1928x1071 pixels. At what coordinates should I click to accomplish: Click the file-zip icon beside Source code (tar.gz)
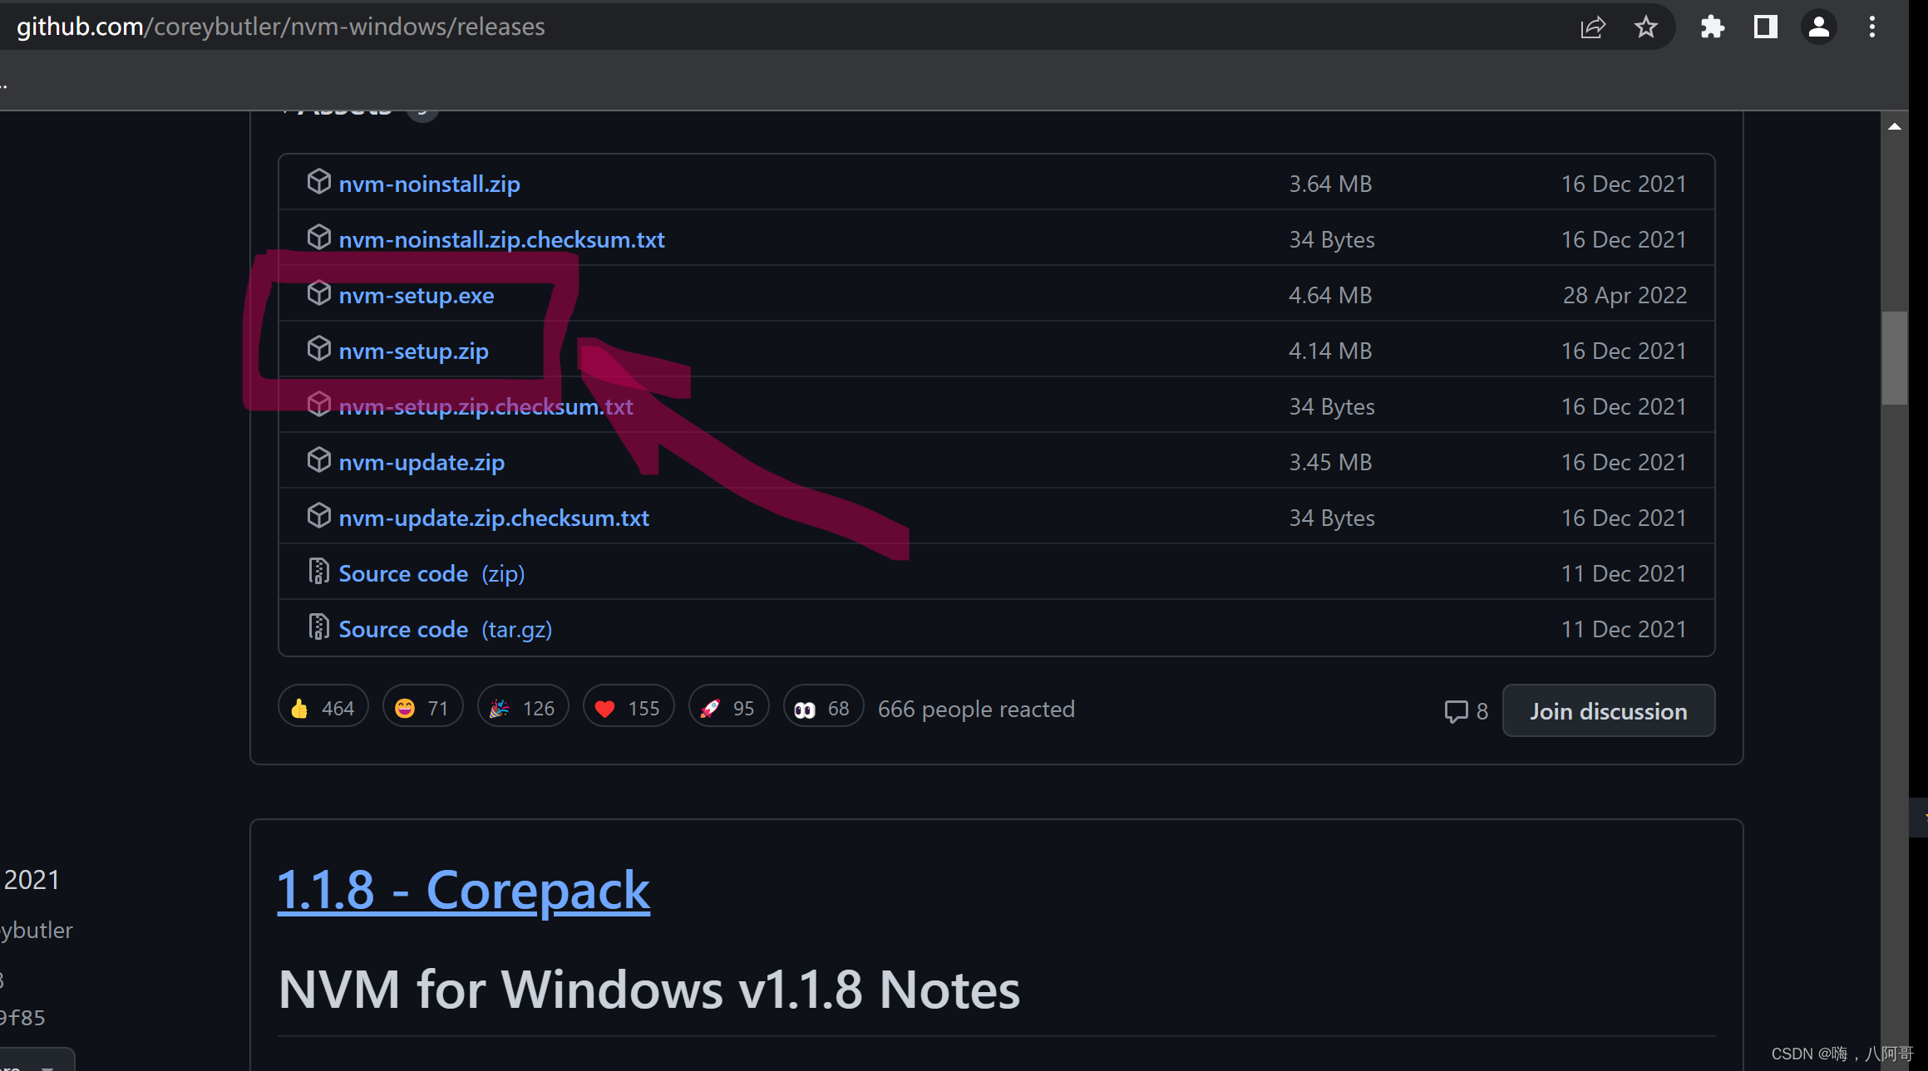click(x=318, y=627)
